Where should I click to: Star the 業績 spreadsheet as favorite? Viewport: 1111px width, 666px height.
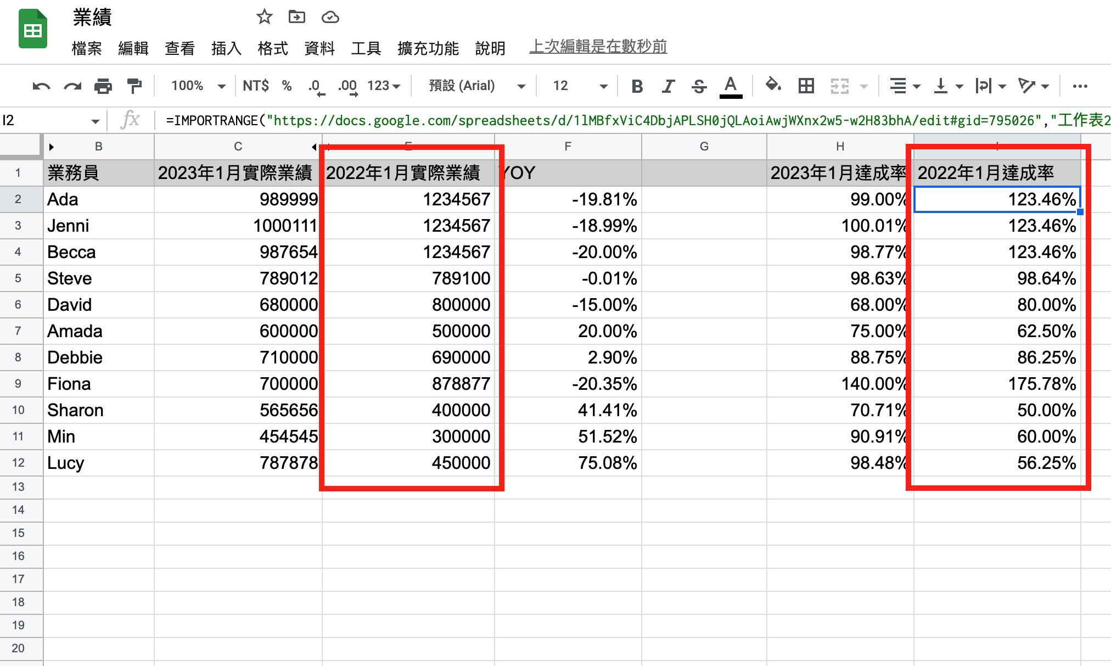[264, 17]
